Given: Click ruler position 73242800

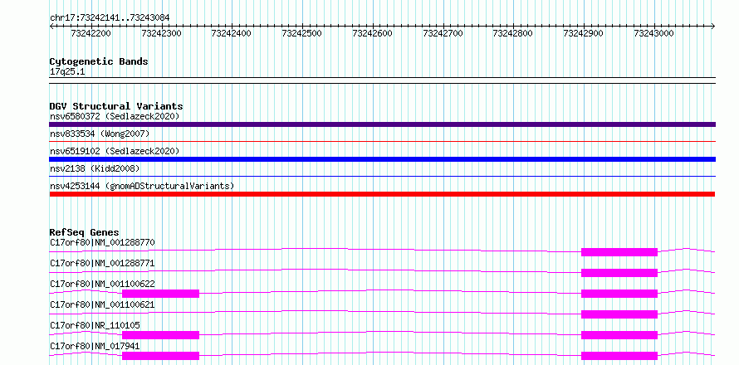Looking at the screenshot, I should (513, 33).
